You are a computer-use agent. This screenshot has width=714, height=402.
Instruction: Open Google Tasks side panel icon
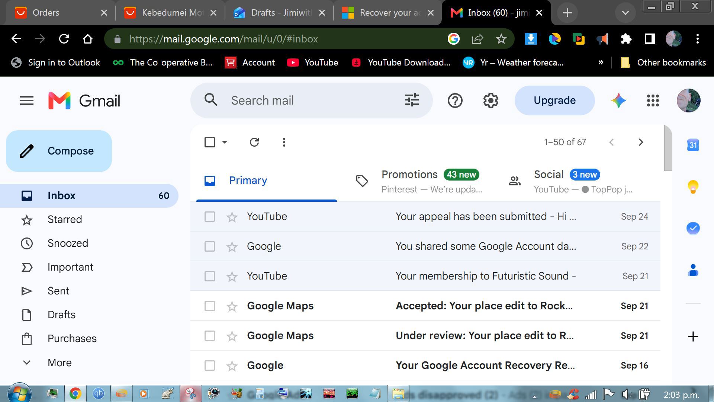tap(693, 228)
